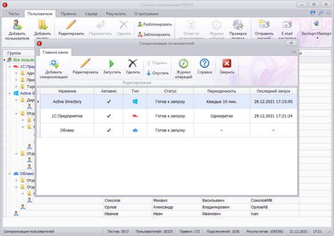Click the Разблокировать button
The width and height of the screenshot is (334, 236).
[x=155, y=25]
